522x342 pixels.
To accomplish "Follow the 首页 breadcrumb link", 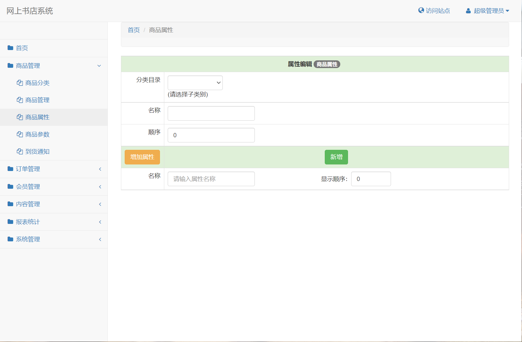I will click(x=133, y=30).
